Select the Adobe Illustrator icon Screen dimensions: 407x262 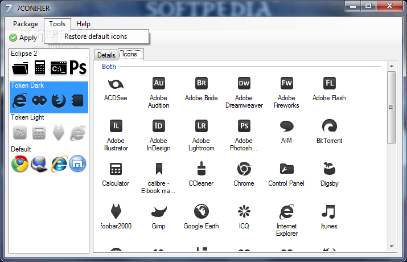coord(116,126)
